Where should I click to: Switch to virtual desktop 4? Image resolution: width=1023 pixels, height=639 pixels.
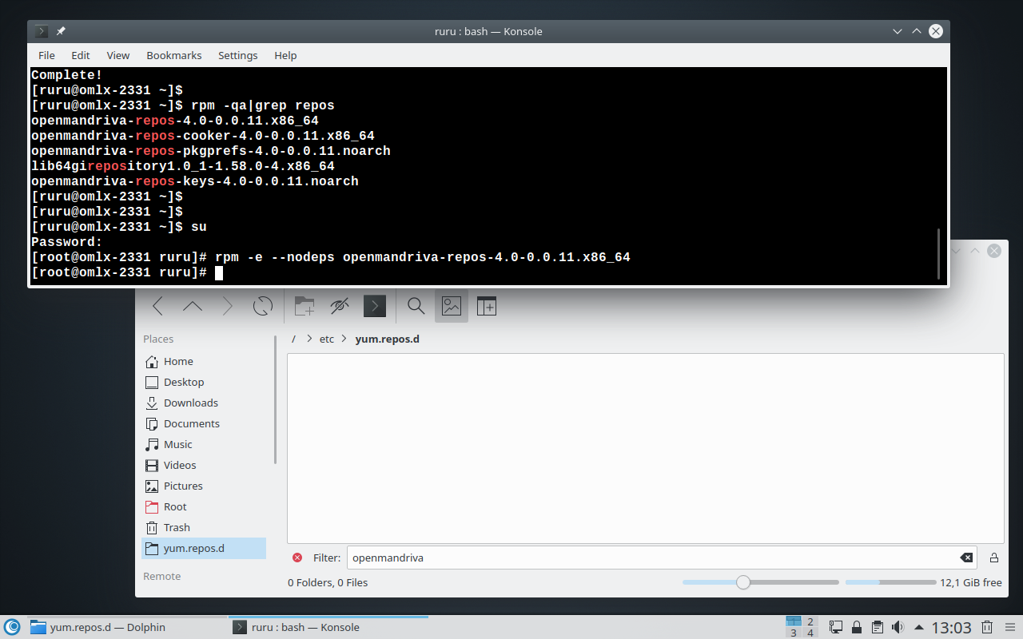pyautogui.click(x=810, y=633)
